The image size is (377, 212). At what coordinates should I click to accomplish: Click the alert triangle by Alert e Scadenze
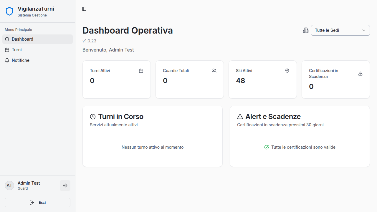point(240,117)
